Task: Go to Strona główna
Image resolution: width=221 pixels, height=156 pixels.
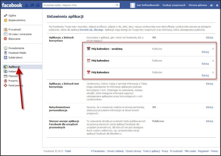Action: 198,5
